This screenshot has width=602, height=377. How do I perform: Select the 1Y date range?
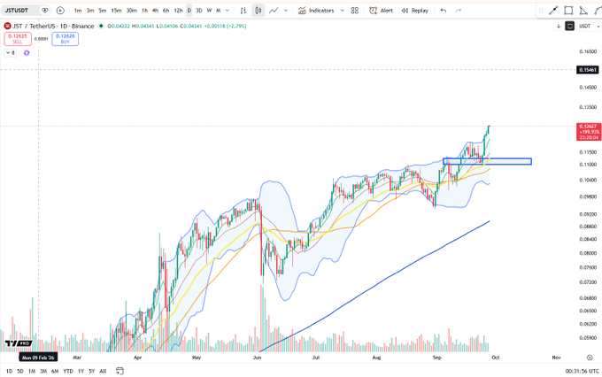(81, 371)
